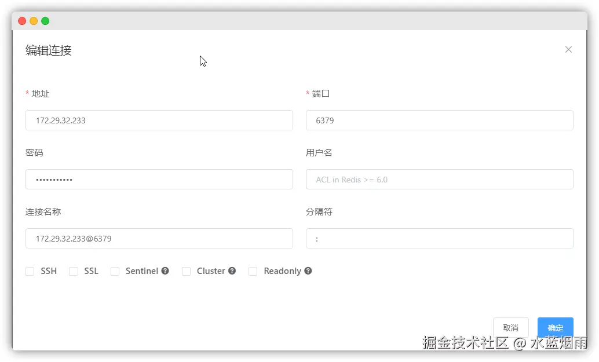The height and width of the screenshot is (362, 599).
Task: Click the yellow minimize window button
Action: pos(34,21)
